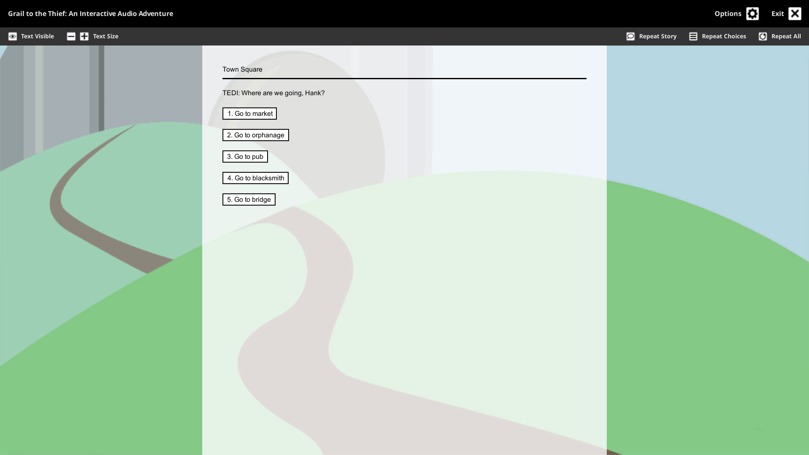Click the Exit label in the title bar

(x=777, y=13)
